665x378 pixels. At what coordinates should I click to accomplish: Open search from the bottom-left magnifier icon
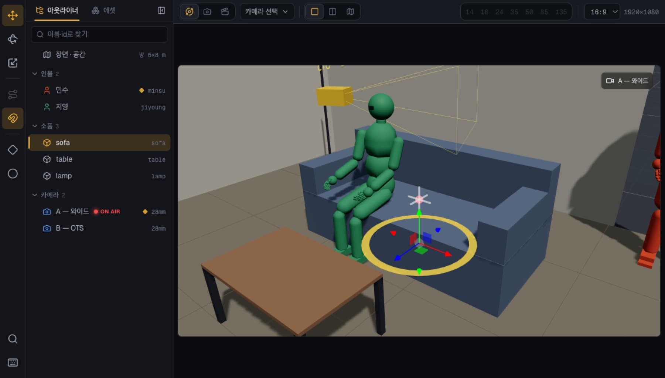click(13, 339)
